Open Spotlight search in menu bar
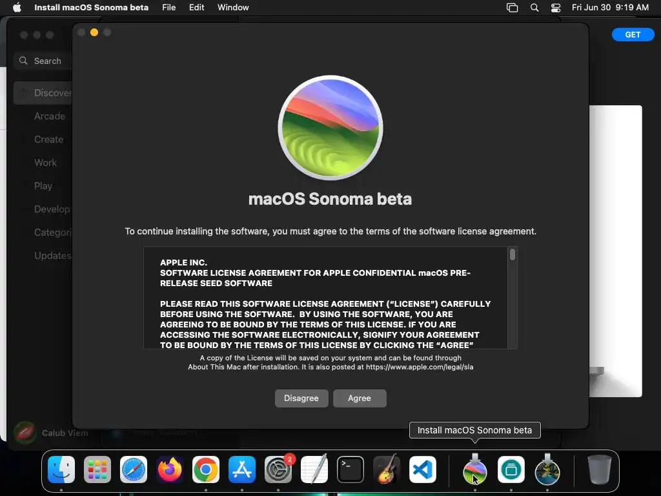Image resolution: width=661 pixels, height=496 pixels. pyautogui.click(x=534, y=8)
